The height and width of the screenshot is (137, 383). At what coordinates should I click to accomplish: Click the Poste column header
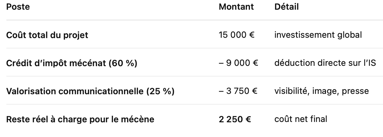pyautogui.click(x=18, y=7)
